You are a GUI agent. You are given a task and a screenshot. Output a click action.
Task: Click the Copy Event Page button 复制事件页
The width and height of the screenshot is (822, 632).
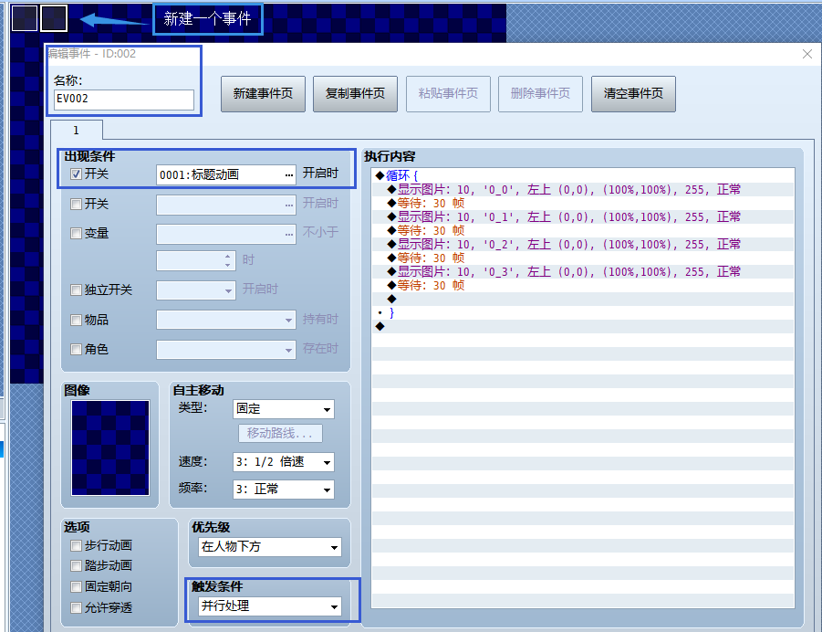click(356, 94)
